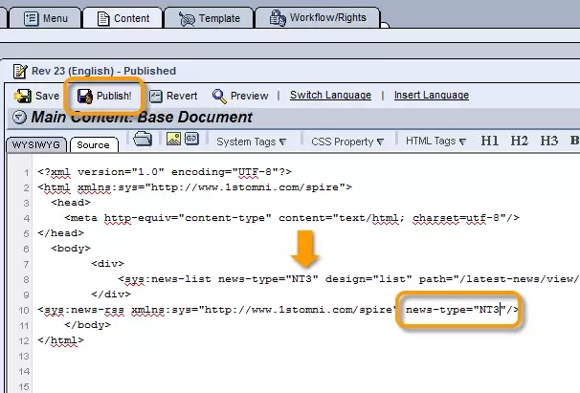Apply H3 heading format
The height and width of the screenshot is (393, 580).
point(548,142)
